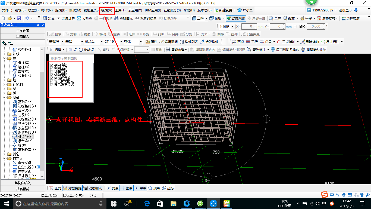Open 编辑钢筋 rebar editor
Viewport: 371px width, 209px height.
click(x=168, y=42)
